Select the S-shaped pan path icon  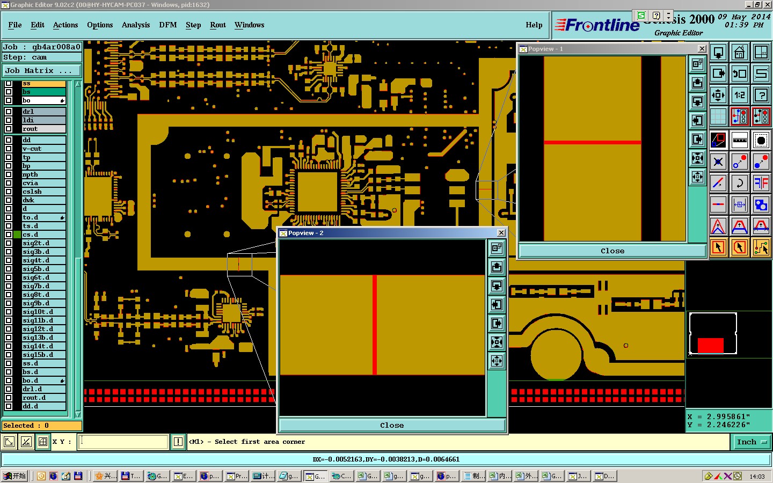(x=761, y=74)
